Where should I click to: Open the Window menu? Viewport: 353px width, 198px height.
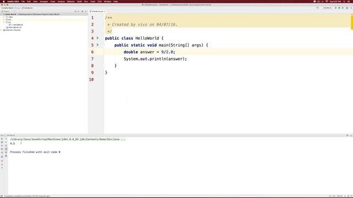pyautogui.click(x=108, y=1)
